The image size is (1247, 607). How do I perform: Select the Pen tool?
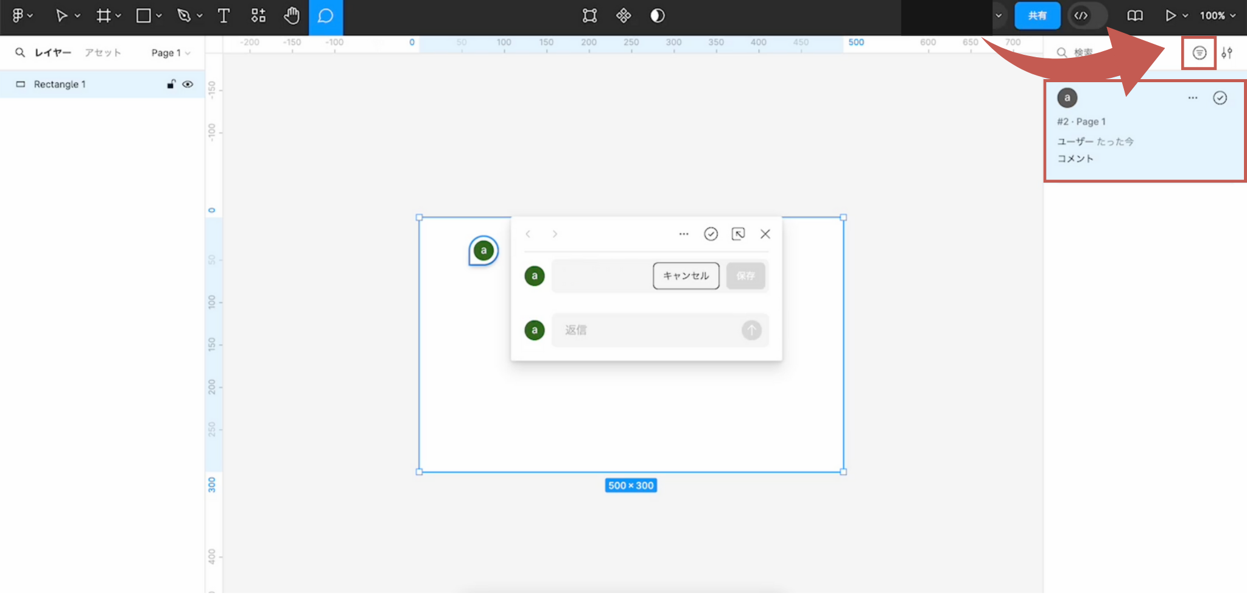[x=184, y=16]
